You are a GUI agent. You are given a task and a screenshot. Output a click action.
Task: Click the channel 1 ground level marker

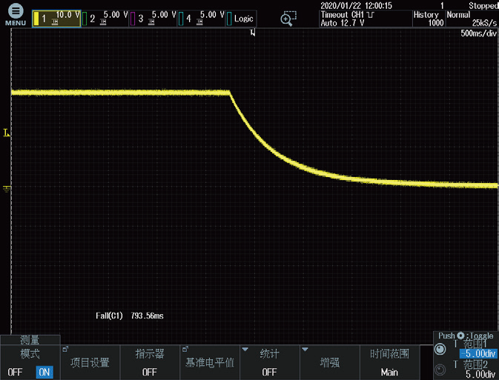coord(7,189)
